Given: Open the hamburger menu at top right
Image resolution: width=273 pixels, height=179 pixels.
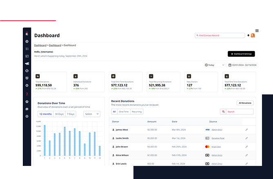Looking at the screenshot, I should click(257, 31).
